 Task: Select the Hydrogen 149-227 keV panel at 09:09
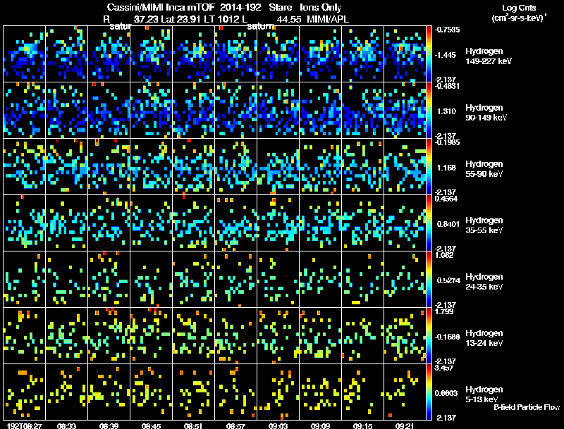tap(321, 54)
